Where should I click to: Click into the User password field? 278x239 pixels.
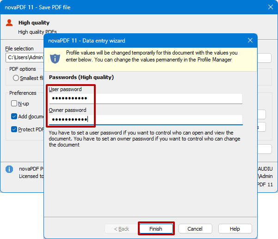pos(146,98)
